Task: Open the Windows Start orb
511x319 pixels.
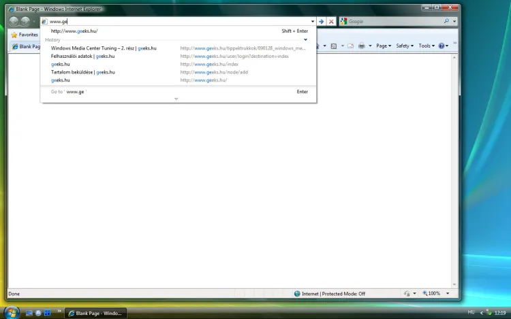Action: click(x=12, y=312)
